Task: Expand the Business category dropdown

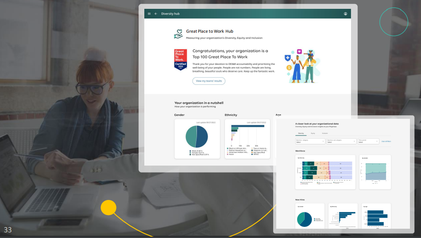Action: (309, 141)
